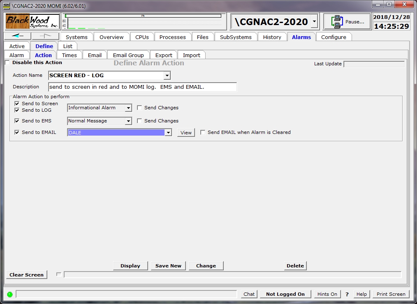Click the MOMI icon in title bar

tap(6, 5)
